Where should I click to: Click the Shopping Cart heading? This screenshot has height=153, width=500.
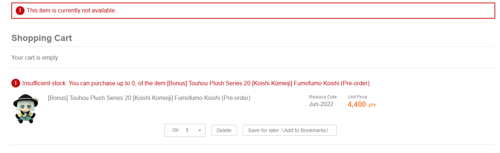click(x=42, y=38)
